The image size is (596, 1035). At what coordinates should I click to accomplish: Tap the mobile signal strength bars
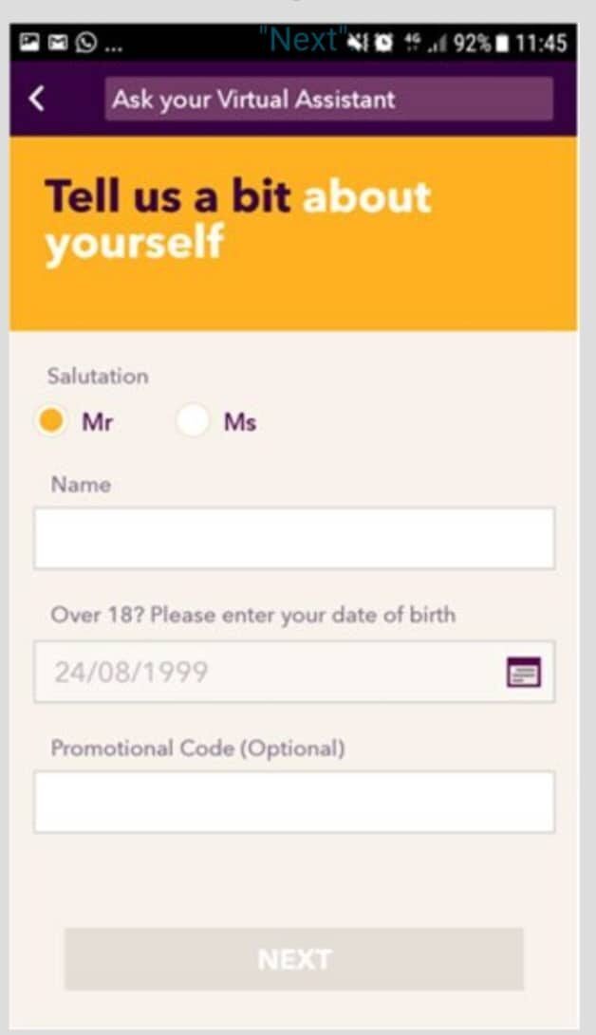(438, 45)
